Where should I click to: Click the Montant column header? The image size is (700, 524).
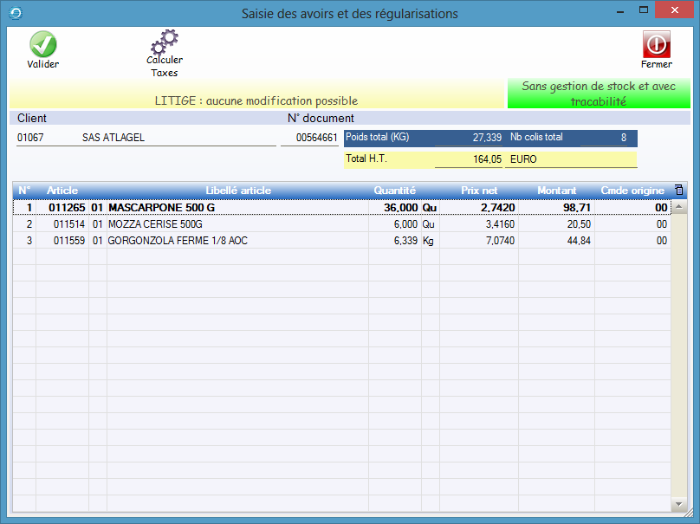point(556,191)
